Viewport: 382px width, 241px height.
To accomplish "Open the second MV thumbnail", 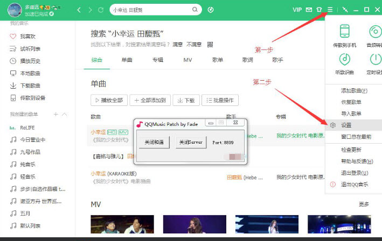I will 195,224.
